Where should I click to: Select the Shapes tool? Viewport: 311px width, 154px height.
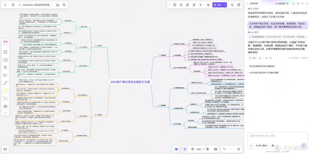(x=5, y=59)
